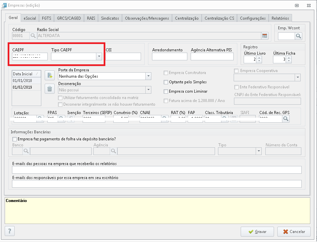This screenshot has height=242, width=317.
Task: Increase the Última Ficha value
Action: pos(289,58)
